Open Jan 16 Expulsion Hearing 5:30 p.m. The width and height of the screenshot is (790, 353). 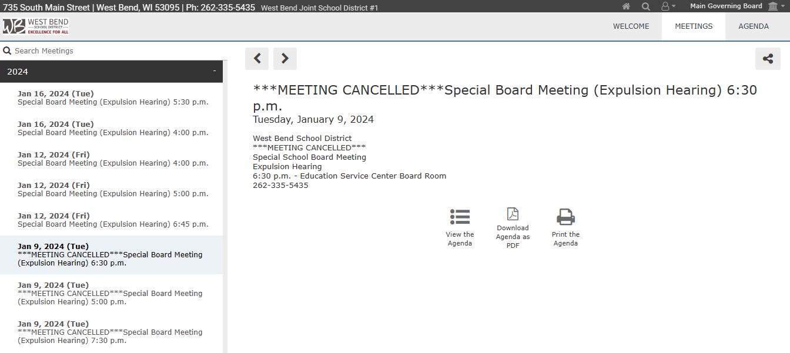pyautogui.click(x=113, y=98)
